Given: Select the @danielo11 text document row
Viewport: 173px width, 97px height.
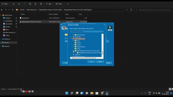Looking at the screenshot, I should coord(53,18).
